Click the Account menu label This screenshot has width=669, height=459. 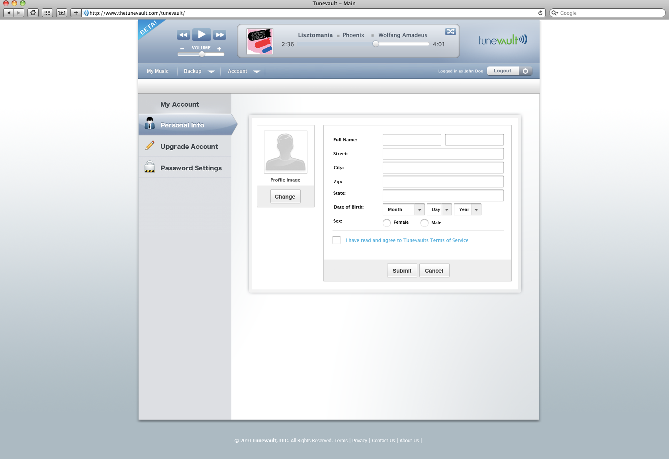click(237, 71)
